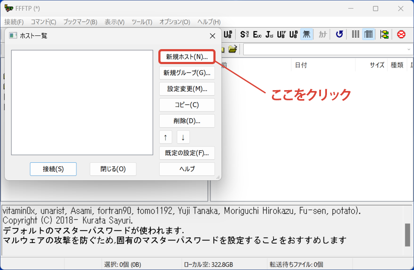This screenshot has height=270, width=414.
Task: Open the remote path combo box dropdown arrow
Action: point(409,50)
